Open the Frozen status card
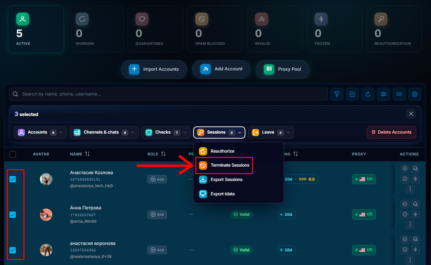Image resolution: width=431 pixels, height=265 pixels. coord(334,29)
